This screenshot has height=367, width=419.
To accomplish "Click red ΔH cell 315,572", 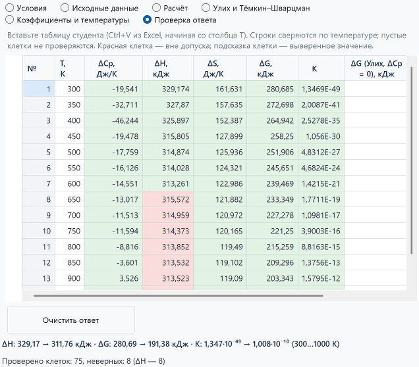I will tap(168, 199).
